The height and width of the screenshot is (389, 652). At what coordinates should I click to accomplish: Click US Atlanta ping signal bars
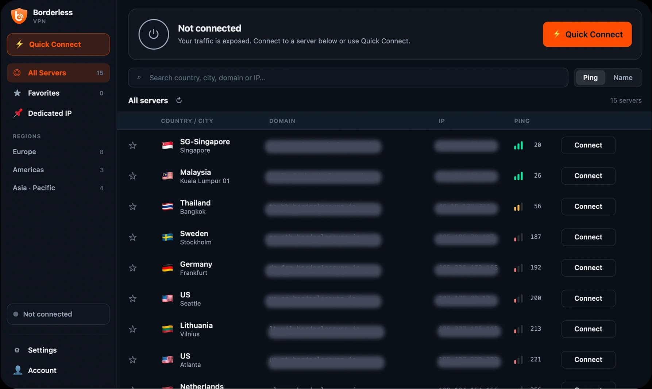[x=518, y=360]
